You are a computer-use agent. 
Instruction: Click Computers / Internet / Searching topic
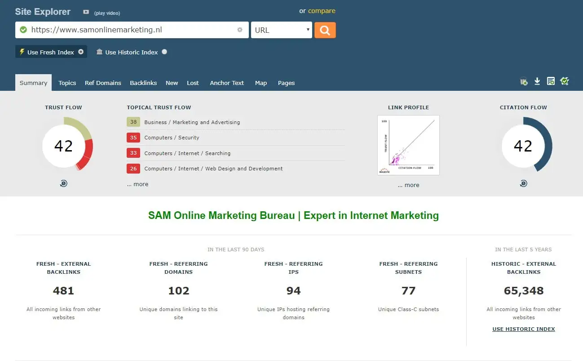point(187,153)
